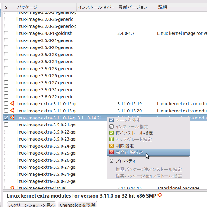Select row linux-image-extra-3.5.0-21

coord(105,125)
